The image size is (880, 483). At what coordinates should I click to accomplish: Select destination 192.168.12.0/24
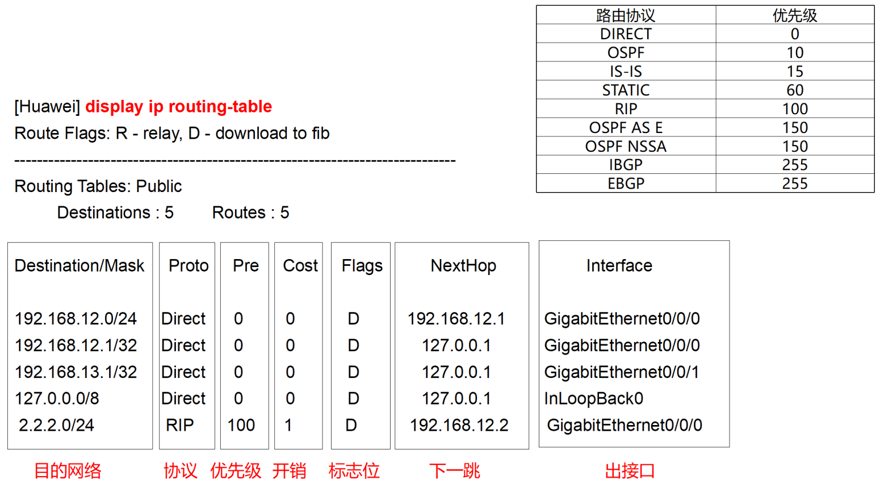(76, 319)
